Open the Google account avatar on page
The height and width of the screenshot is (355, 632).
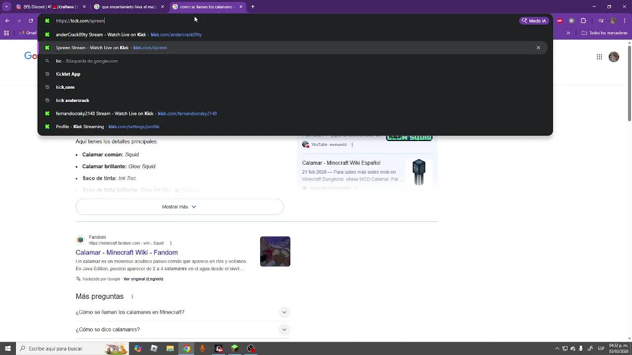[614, 57]
